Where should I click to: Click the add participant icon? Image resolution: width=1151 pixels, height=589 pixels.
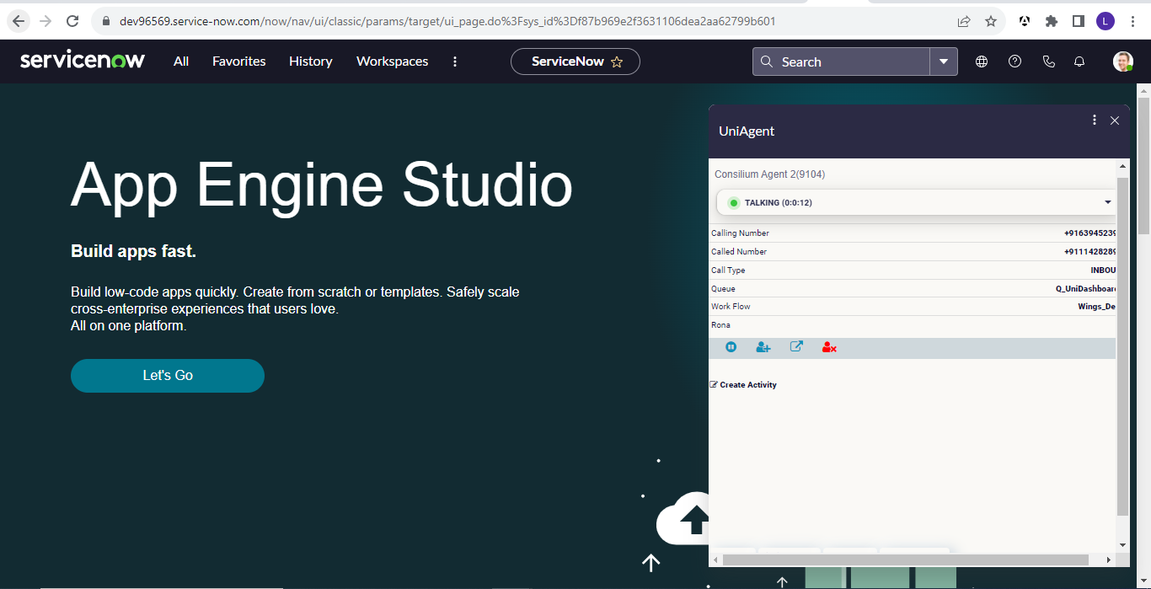[x=763, y=347]
